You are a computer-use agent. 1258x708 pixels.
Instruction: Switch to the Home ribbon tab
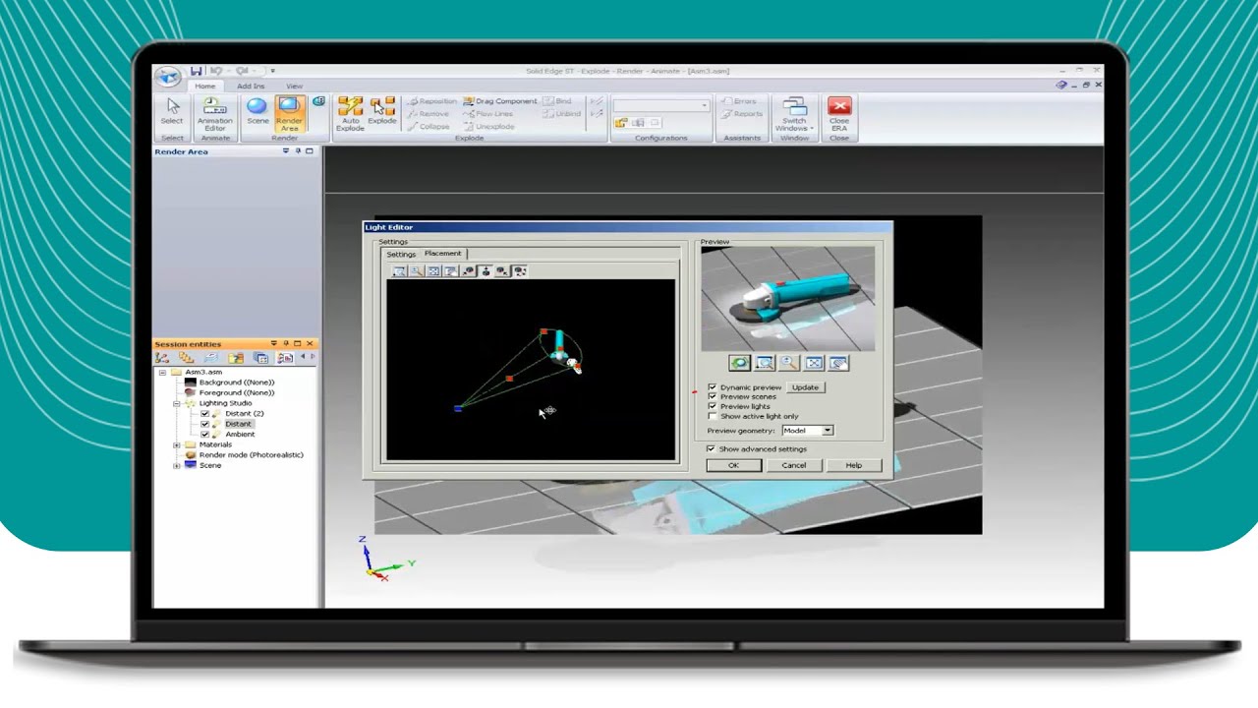[204, 87]
